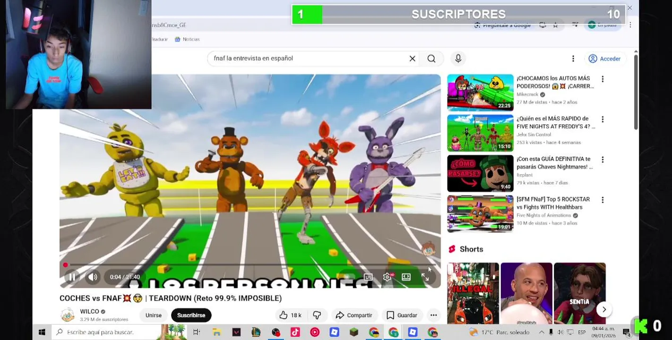Click the red video progress bar
The width and height of the screenshot is (672, 340).
click(x=250, y=265)
